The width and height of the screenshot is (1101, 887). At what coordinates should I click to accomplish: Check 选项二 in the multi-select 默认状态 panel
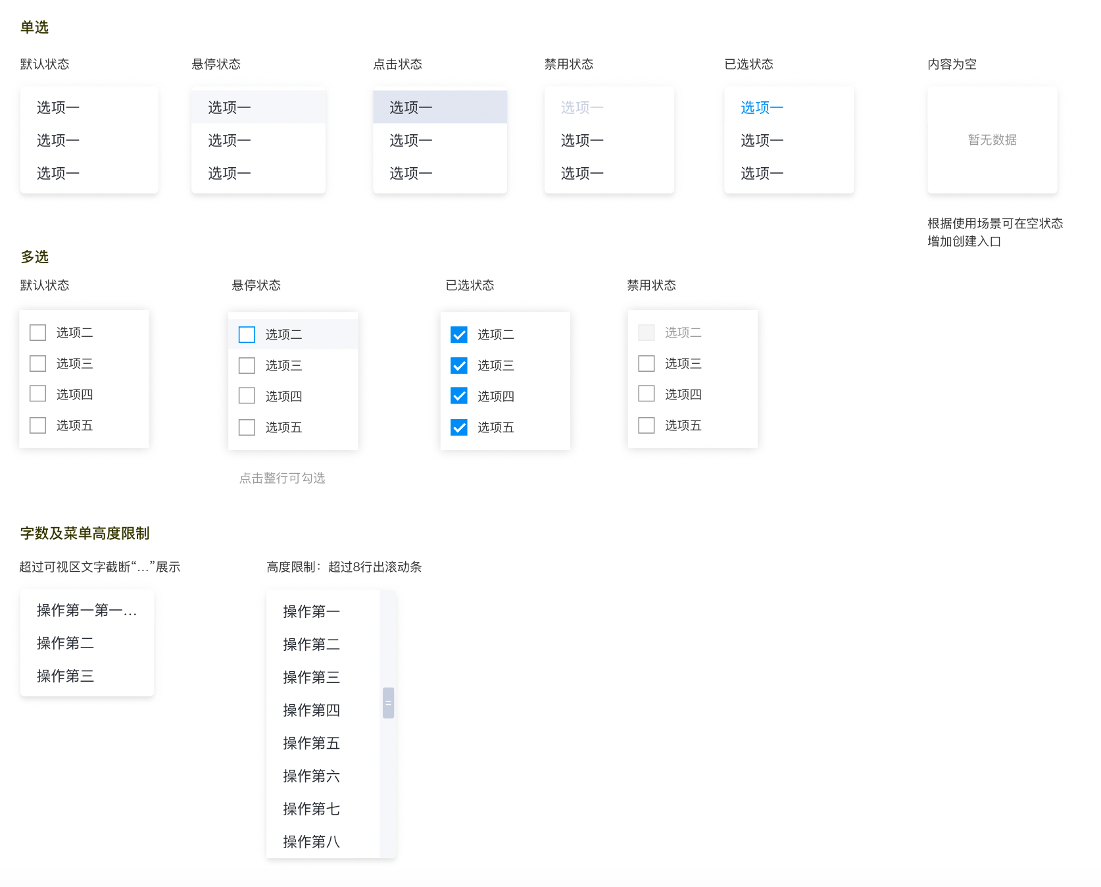(x=38, y=332)
